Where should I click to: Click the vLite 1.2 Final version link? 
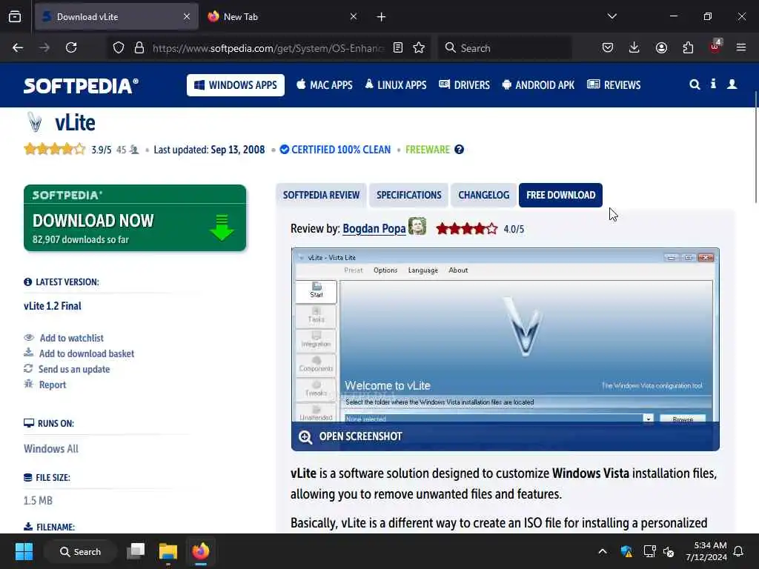click(x=53, y=306)
